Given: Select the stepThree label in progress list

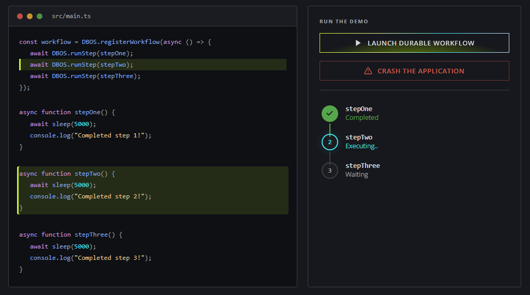Looking at the screenshot, I should click(362, 165).
